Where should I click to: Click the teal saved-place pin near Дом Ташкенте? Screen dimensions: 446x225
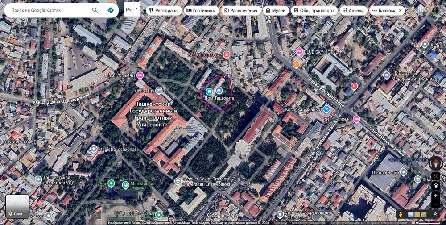point(209,92)
